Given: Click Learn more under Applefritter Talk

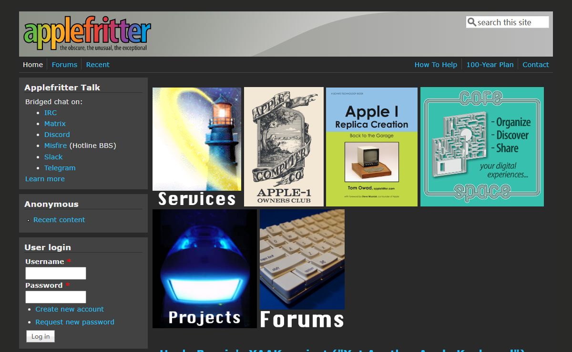Looking at the screenshot, I should click(x=45, y=179).
